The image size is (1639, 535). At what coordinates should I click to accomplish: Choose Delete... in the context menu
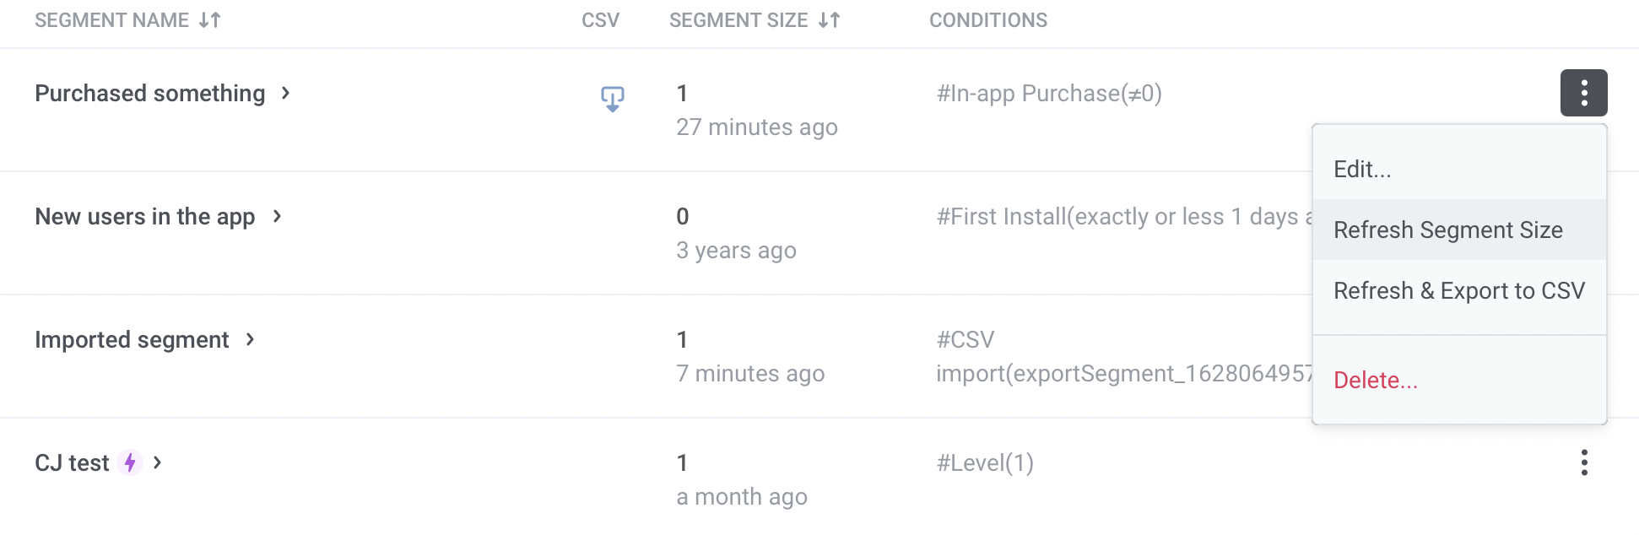(1375, 380)
